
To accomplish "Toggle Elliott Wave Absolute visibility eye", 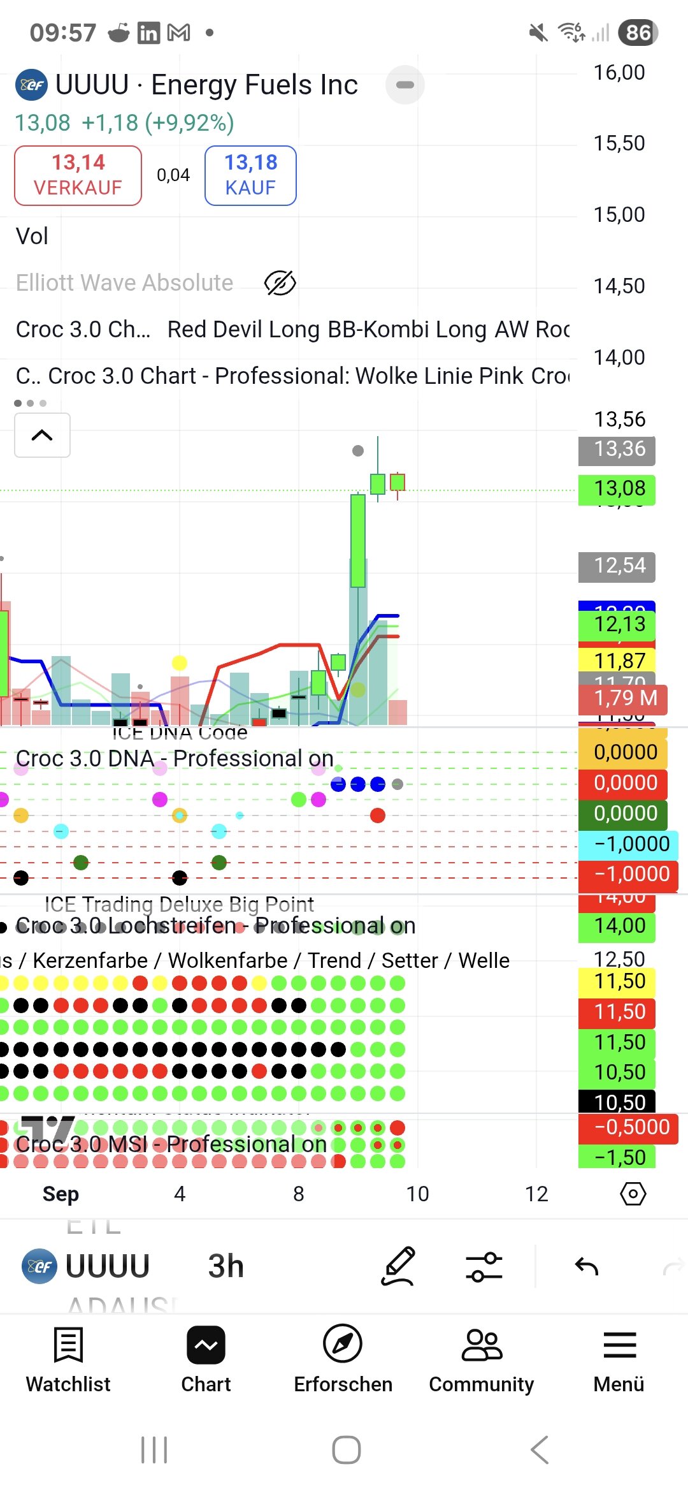I will click(280, 283).
